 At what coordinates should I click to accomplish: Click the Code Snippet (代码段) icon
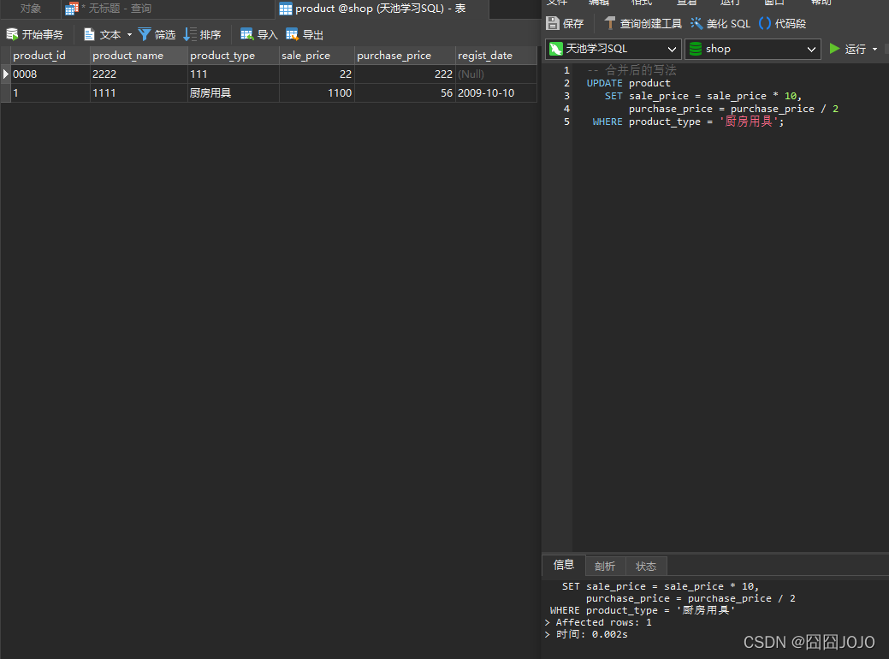pos(765,23)
